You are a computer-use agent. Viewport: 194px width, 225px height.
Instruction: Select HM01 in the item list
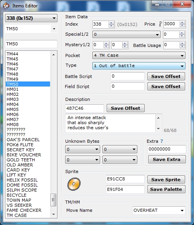pos(28,89)
